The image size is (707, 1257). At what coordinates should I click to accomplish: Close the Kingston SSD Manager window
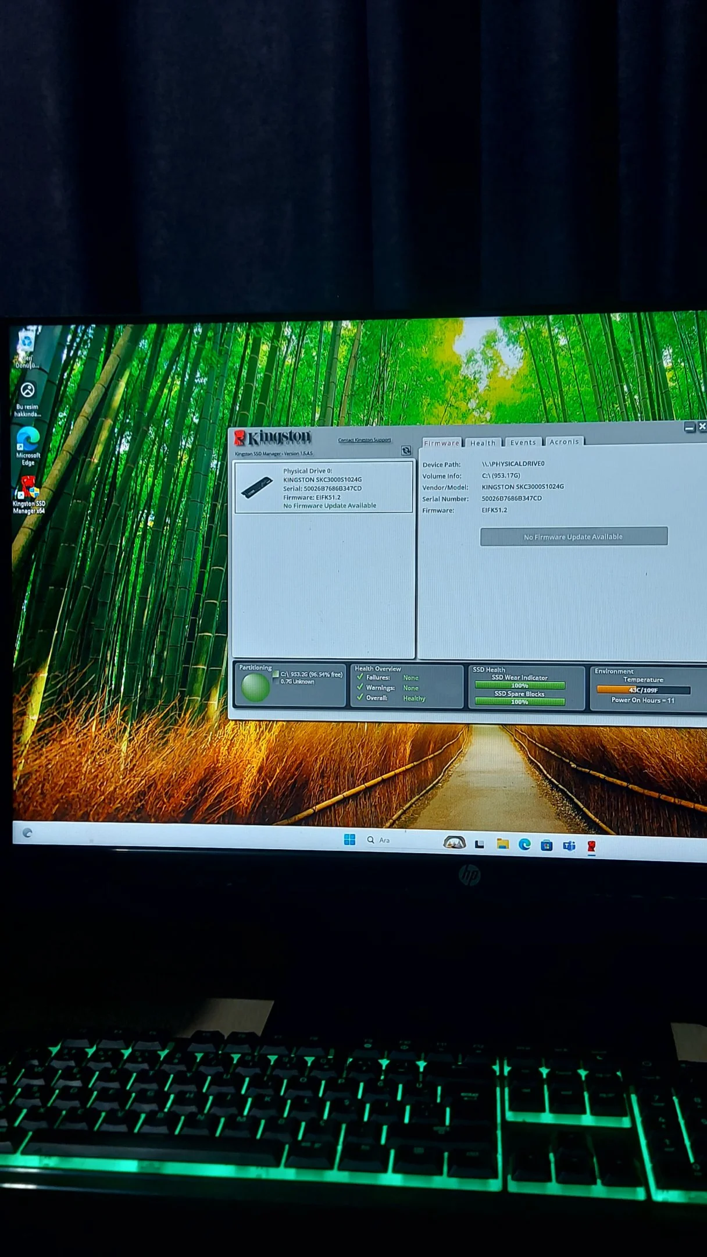click(702, 427)
